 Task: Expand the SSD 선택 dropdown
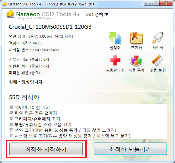click(x=97, y=15)
